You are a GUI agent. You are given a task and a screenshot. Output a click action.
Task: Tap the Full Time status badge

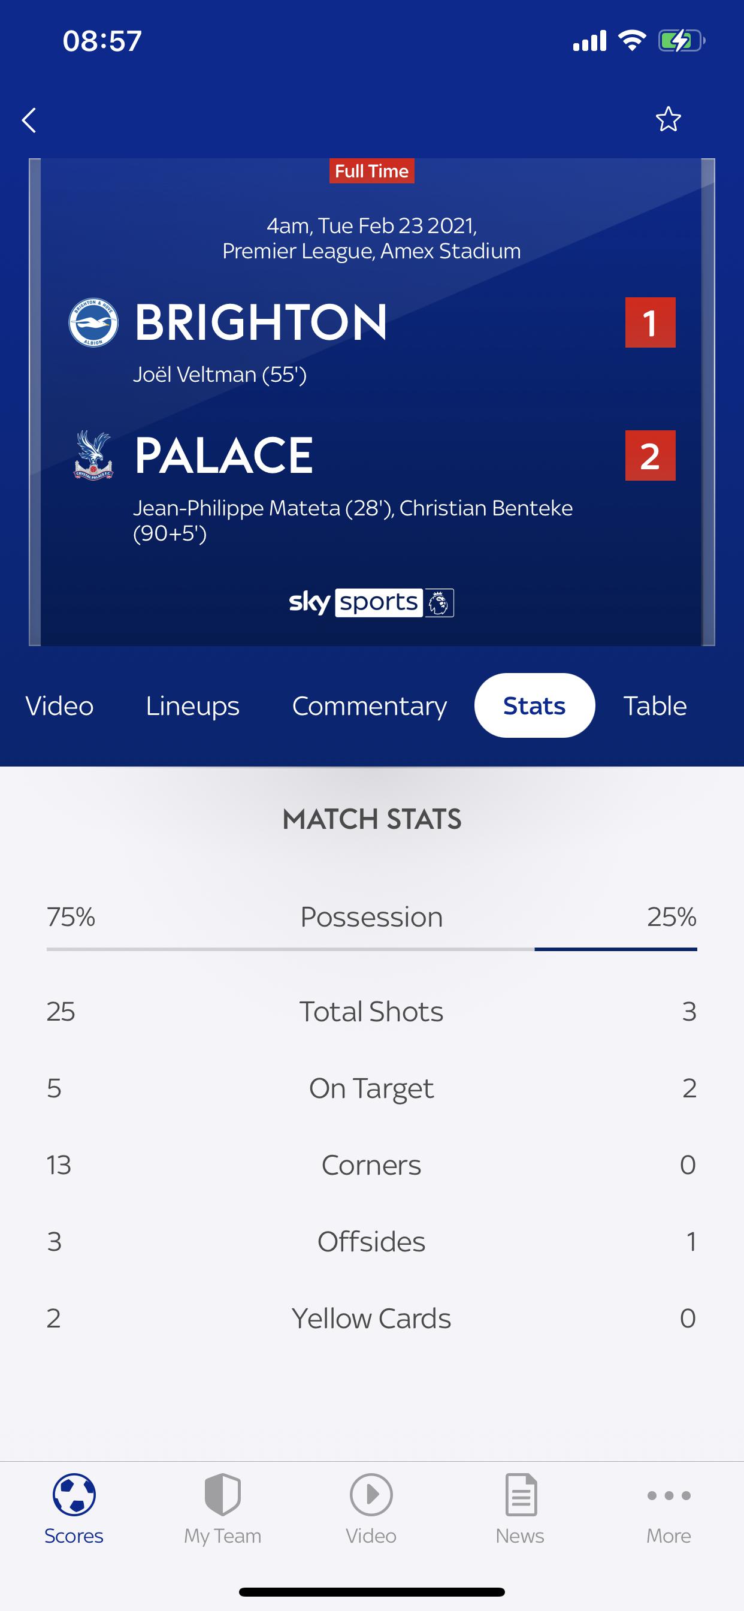371,171
